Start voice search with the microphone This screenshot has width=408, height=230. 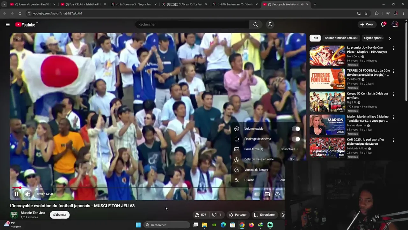click(x=270, y=25)
